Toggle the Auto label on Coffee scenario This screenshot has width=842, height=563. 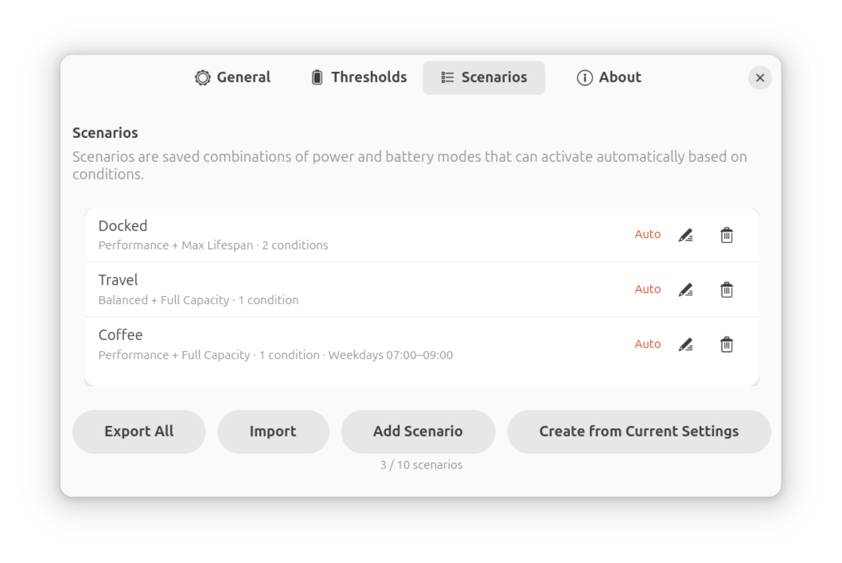click(x=647, y=344)
